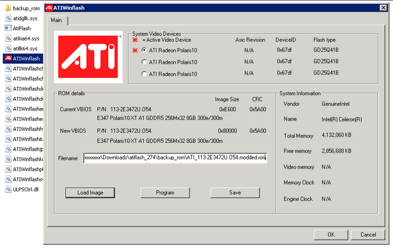The height and width of the screenshot is (248, 393).
Task: Select the ATIWinflashit file icon
Action: [9, 139]
